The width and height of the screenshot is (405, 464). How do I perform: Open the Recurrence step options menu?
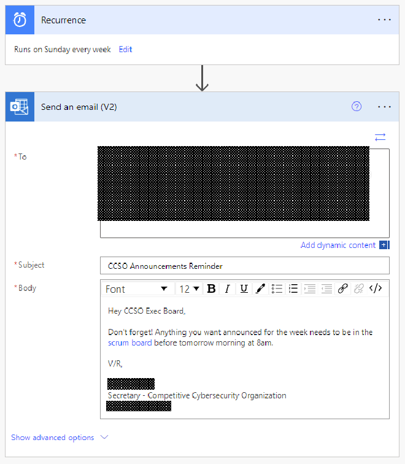(x=384, y=20)
